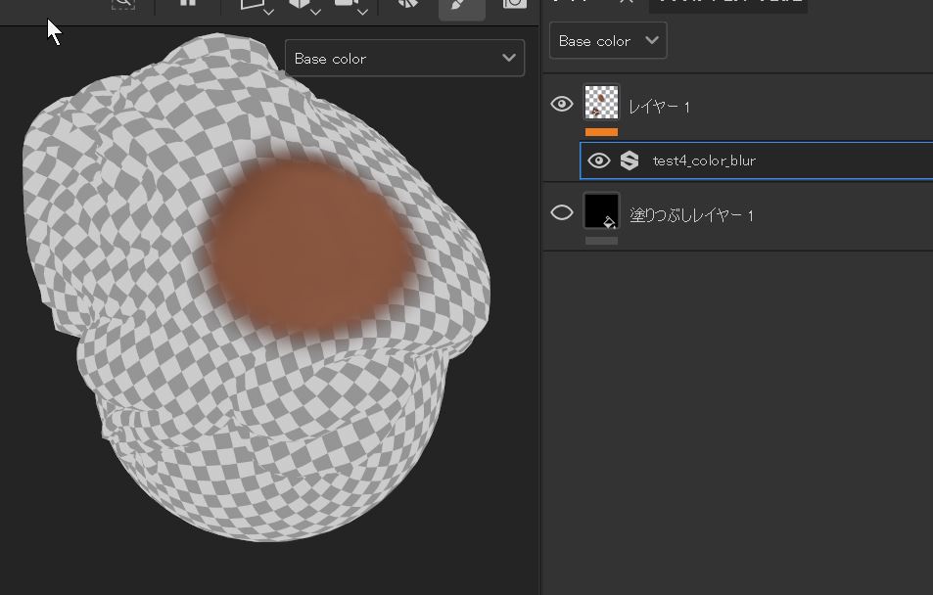This screenshot has height=595, width=933.
Task: Switch to rendering mode via the aperture icon
Action: (x=408, y=5)
